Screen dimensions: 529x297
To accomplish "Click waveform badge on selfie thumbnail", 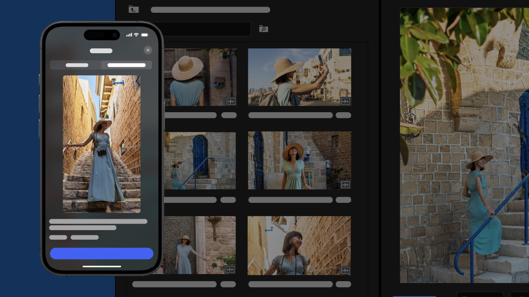I will click(345, 101).
